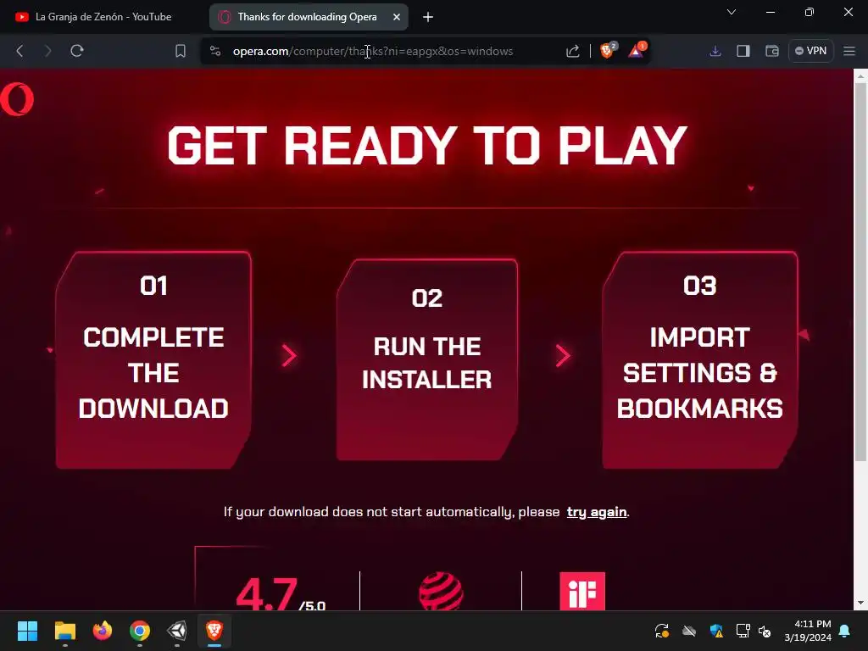Open a new tab with plus button
Image resolution: width=868 pixels, height=651 pixels.
428,17
